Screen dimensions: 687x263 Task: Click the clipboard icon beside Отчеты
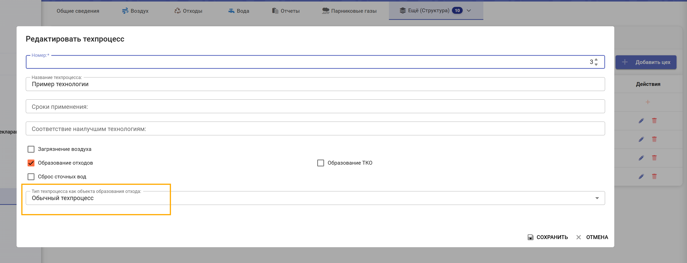[x=275, y=11]
